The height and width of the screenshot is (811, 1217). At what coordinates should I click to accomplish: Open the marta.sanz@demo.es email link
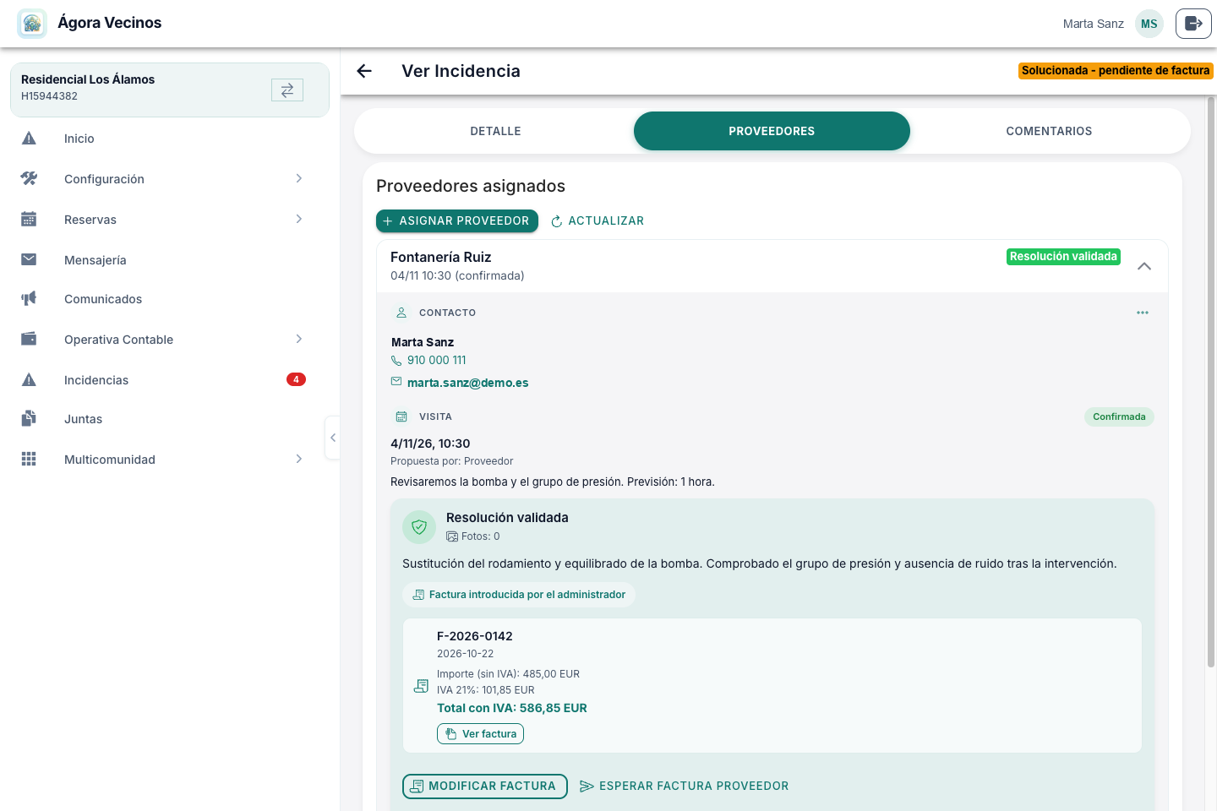[x=468, y=383]
